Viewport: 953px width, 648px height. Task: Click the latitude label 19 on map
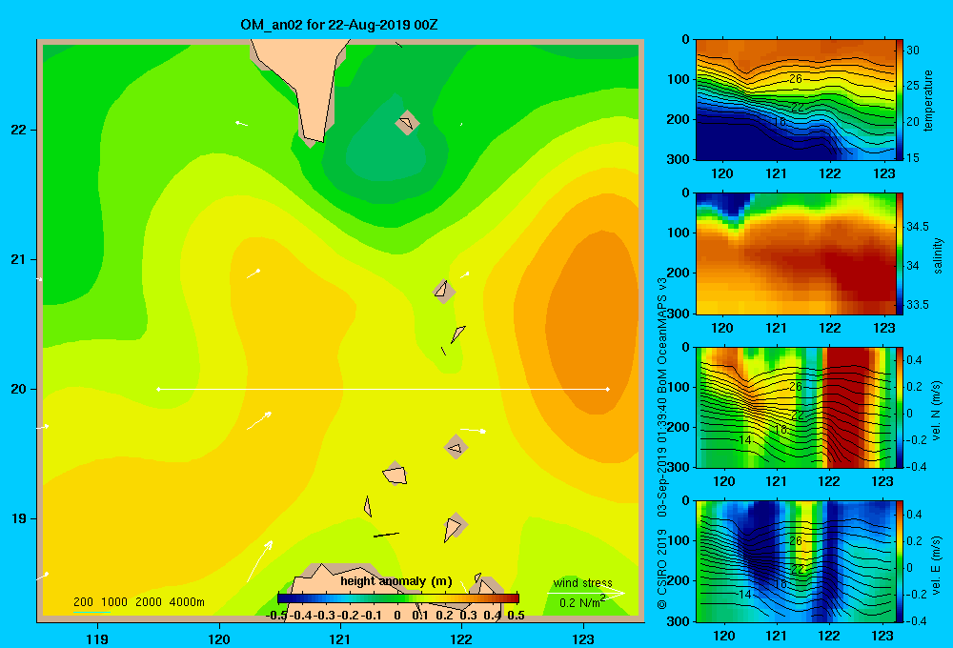point(19,518)
